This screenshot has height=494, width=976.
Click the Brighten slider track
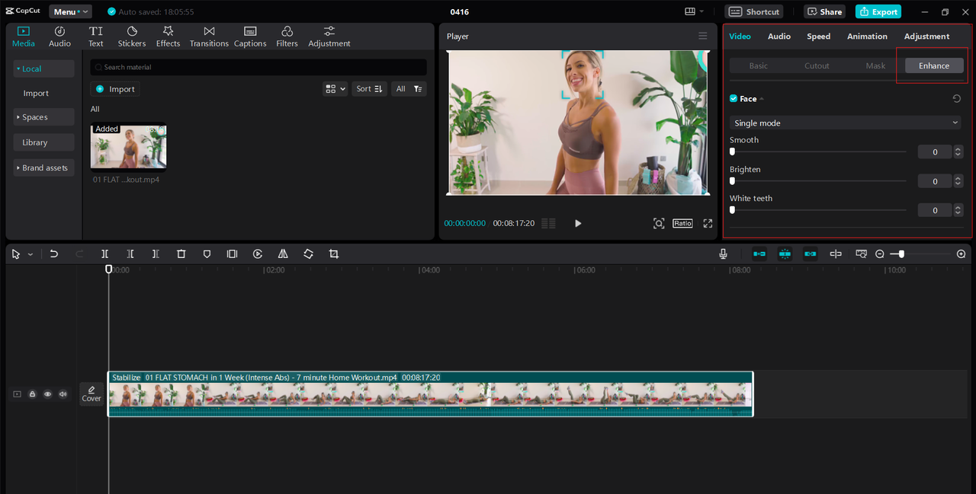(818, 181)
